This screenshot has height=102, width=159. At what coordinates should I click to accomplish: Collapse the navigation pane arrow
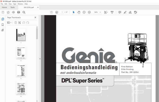(x=40, y=59)
